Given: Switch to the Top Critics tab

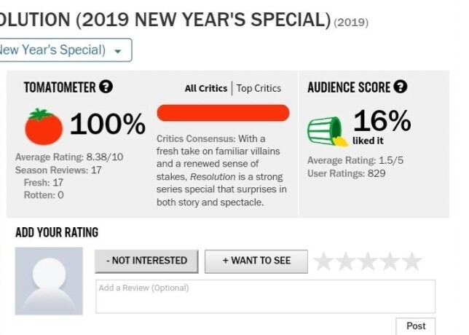Looking at the screenshot, I should click(259, 88).
